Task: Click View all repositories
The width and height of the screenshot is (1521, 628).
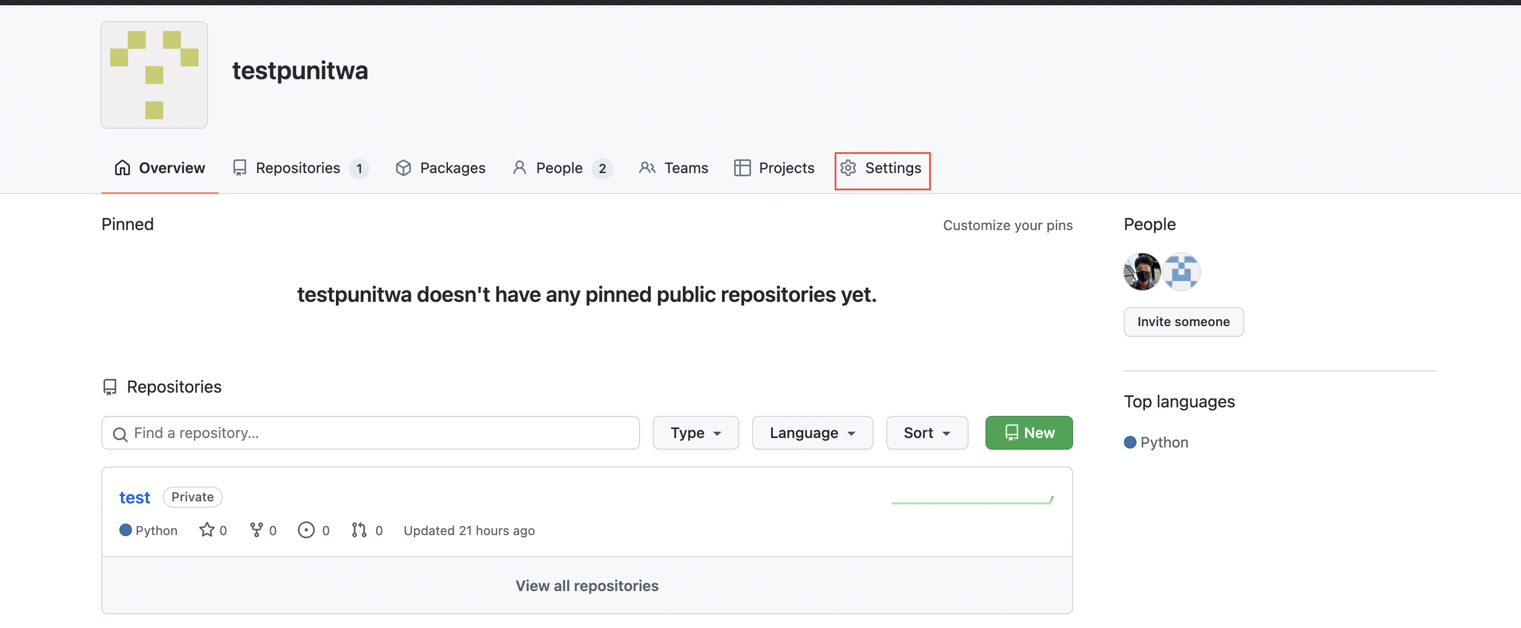Action: pyautogui.click(x=587, y=585)
